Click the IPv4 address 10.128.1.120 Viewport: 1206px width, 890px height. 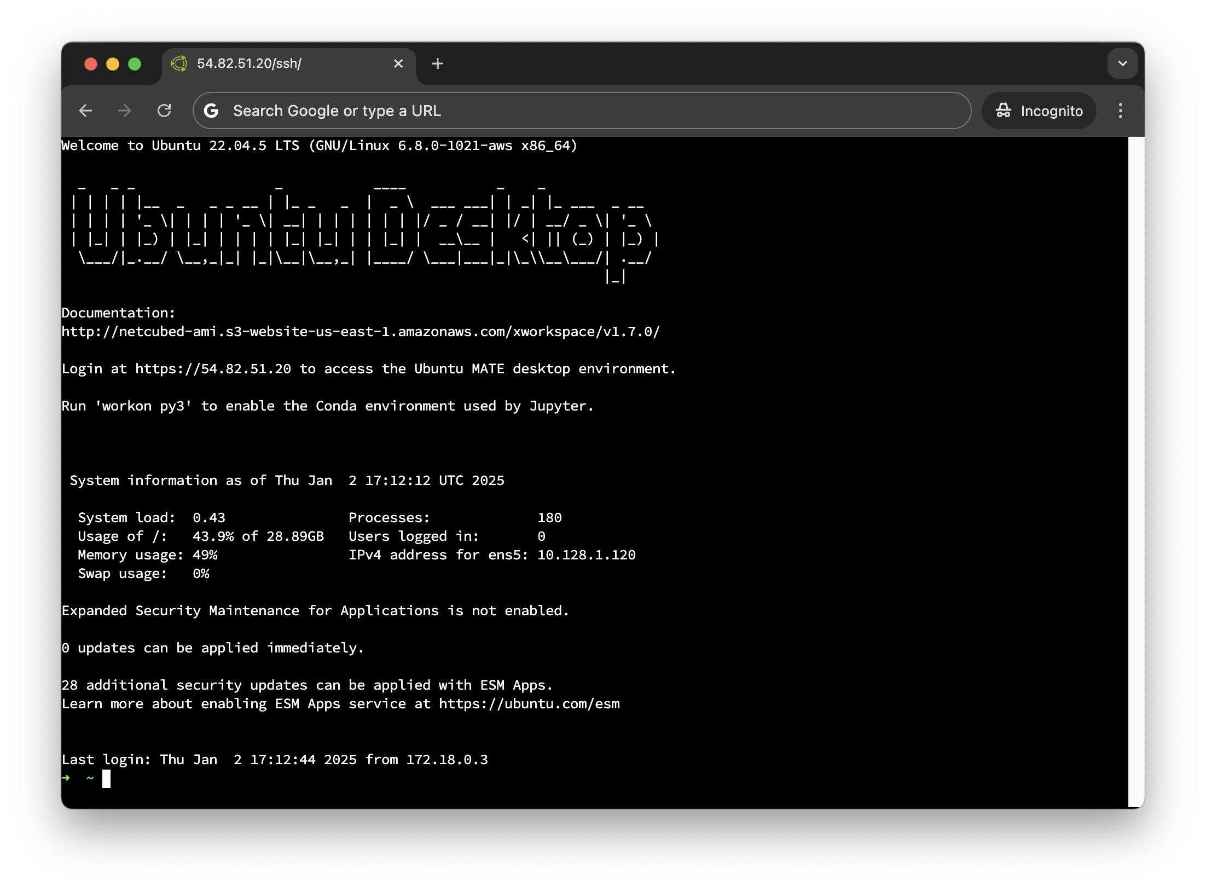[587, 555]
